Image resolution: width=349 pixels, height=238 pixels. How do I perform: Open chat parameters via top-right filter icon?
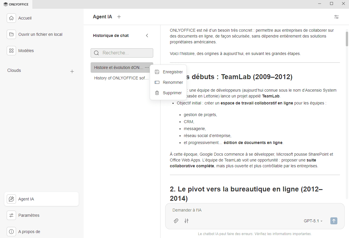336,17
